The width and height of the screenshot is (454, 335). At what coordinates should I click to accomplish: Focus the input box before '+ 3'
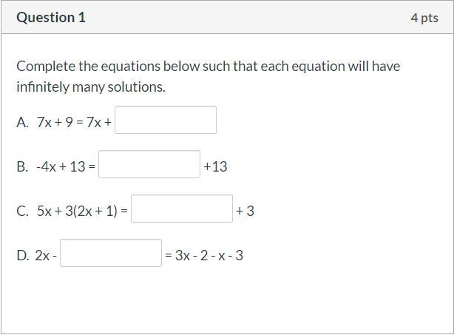pyautogui.click(x=182, y=209)
